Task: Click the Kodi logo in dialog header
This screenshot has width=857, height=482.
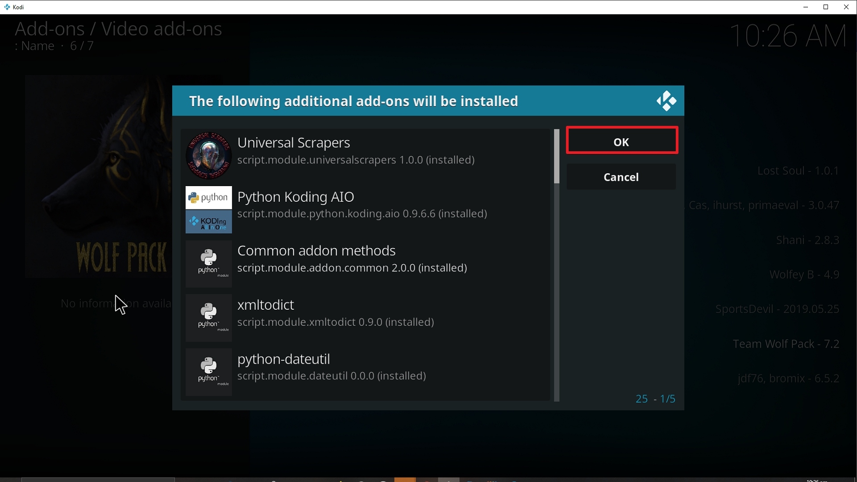Action: pyautogui.click(x=666, y=101)
